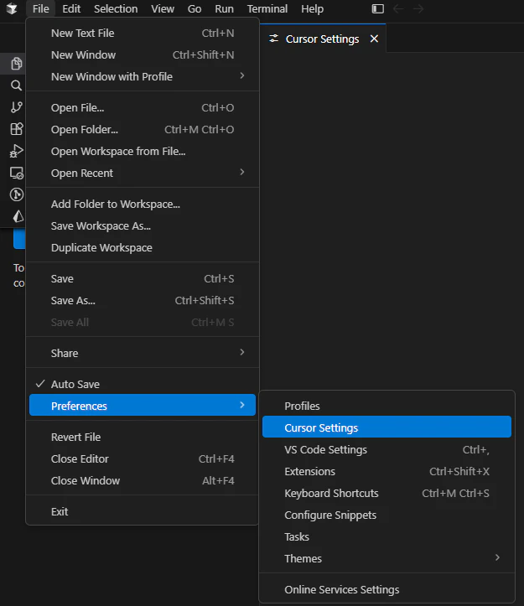Expand the Themes submenu
The height and width of the screenshot is (606, 524).
point(387,558)
